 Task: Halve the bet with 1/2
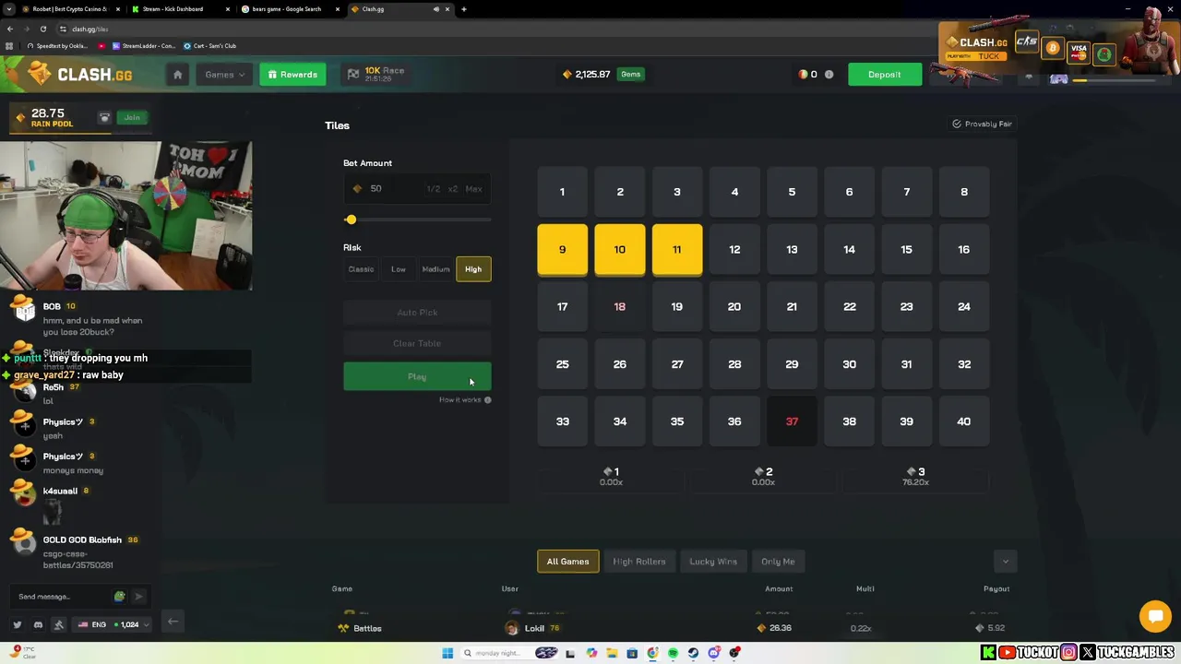433,189
